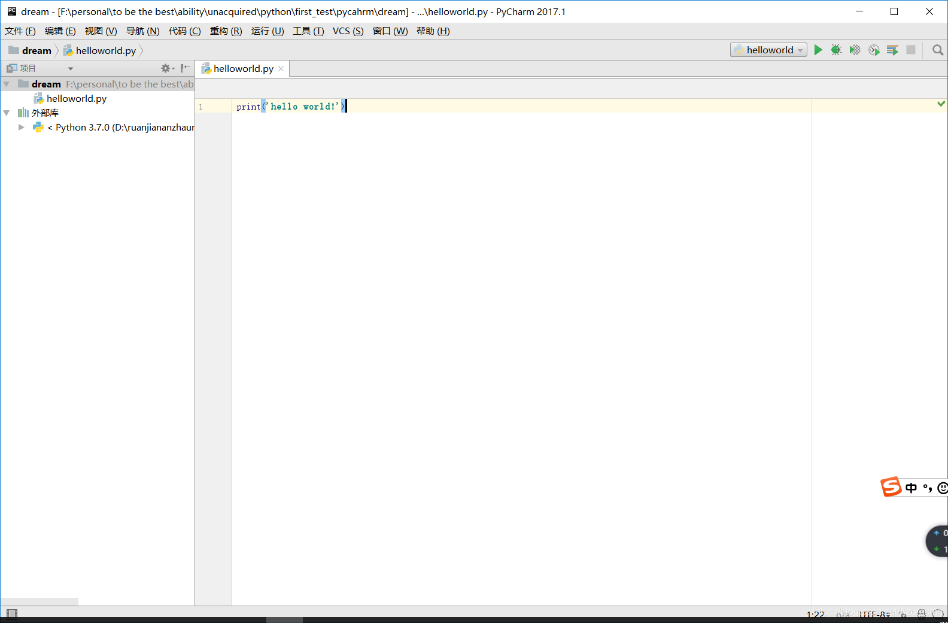Open the 导航 (N) menu
The image size is (948, 623).
142,31
